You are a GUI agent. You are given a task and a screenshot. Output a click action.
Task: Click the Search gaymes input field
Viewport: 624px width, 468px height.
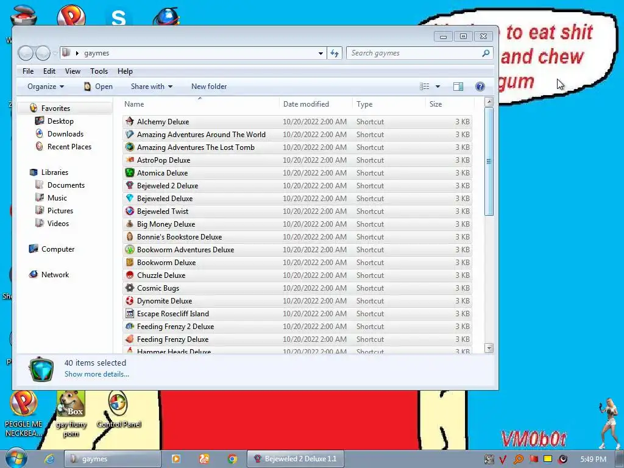pos(419,53)
